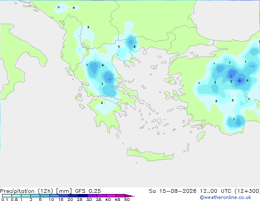The image size is (260, 201).
Task: Click the 0.1–0.5 mm legend color box
Action: pos(7,196)
